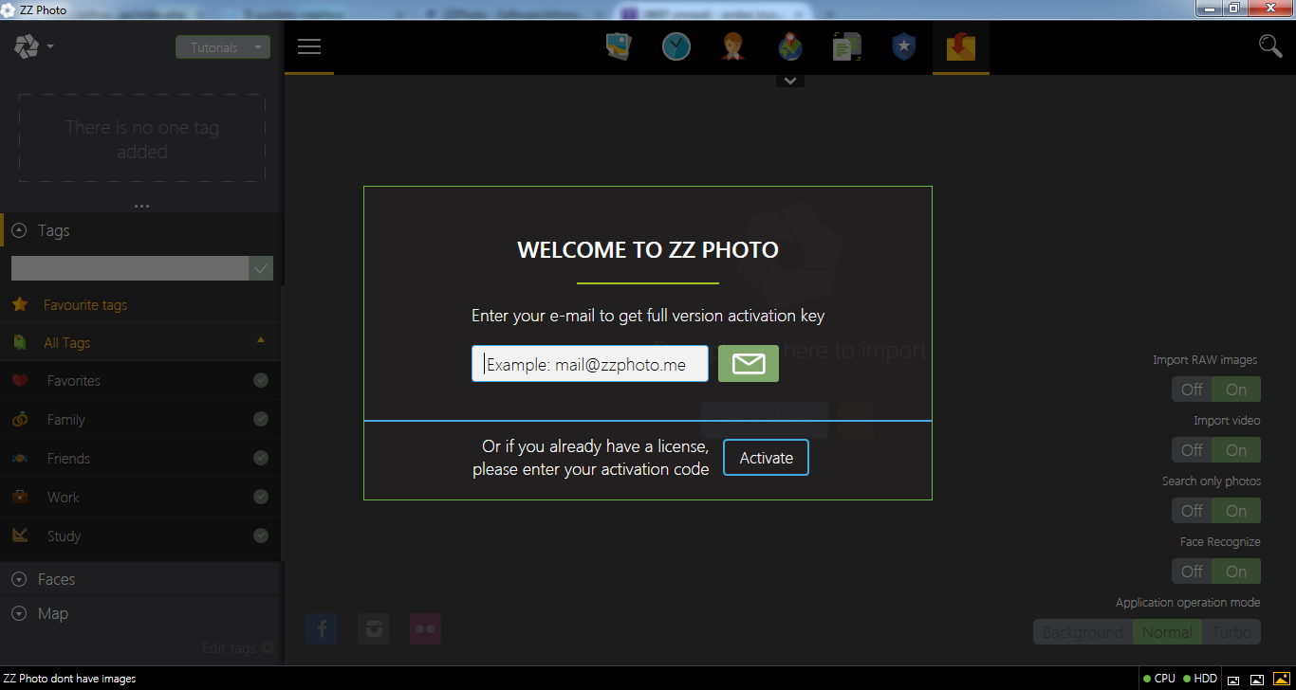Click the star icon for Favourite tags
Screen dimensions: 1296x690
[x=20, y=304]
